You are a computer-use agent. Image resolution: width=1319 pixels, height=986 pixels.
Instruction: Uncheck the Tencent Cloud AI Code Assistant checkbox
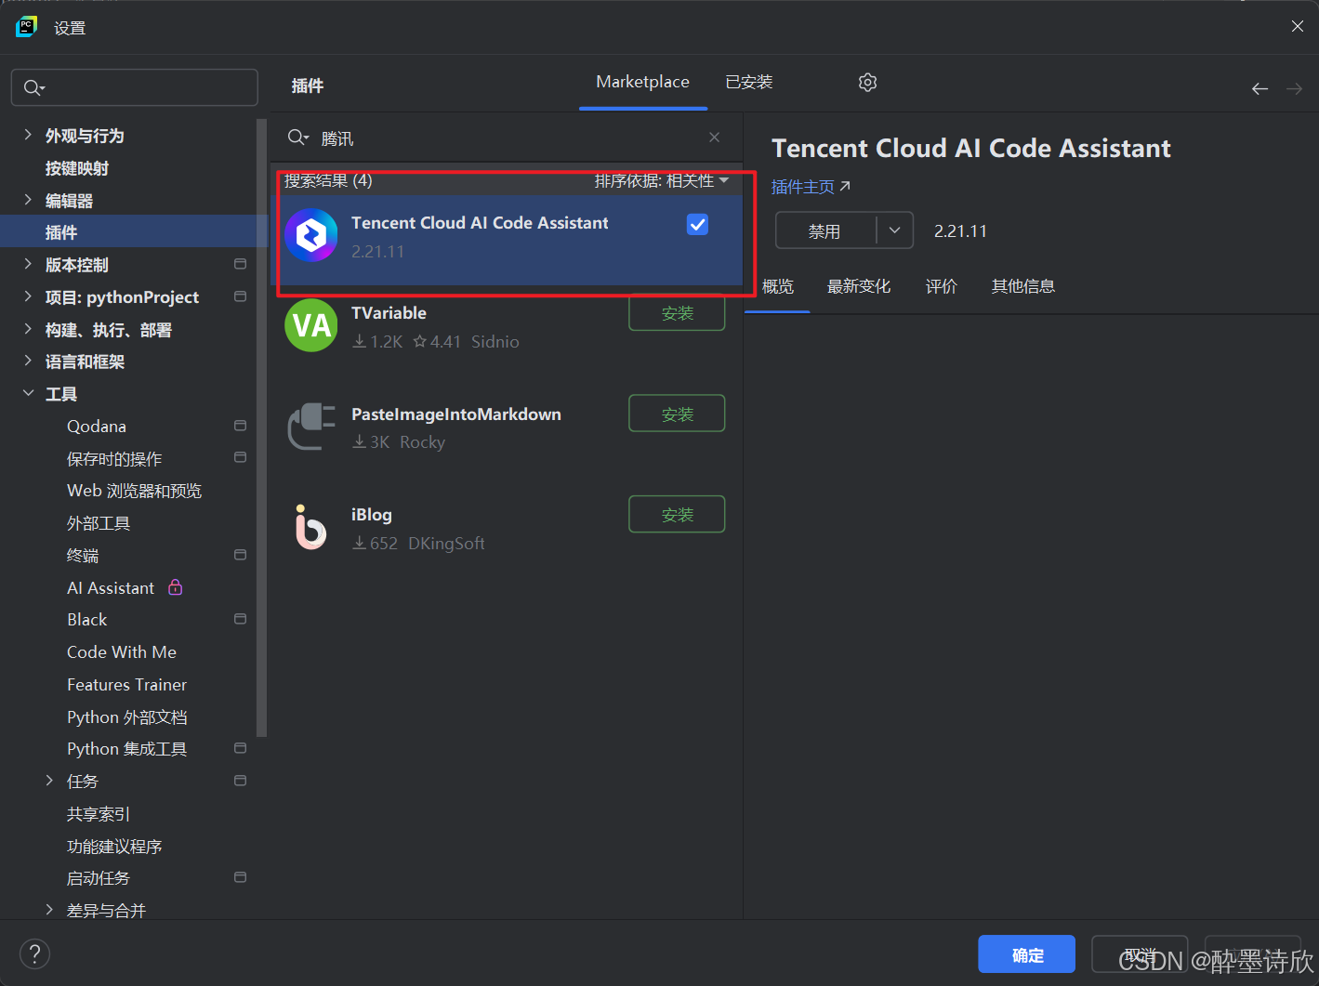point(697,224)
